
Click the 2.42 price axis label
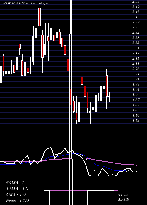click(x=136, y=17)
